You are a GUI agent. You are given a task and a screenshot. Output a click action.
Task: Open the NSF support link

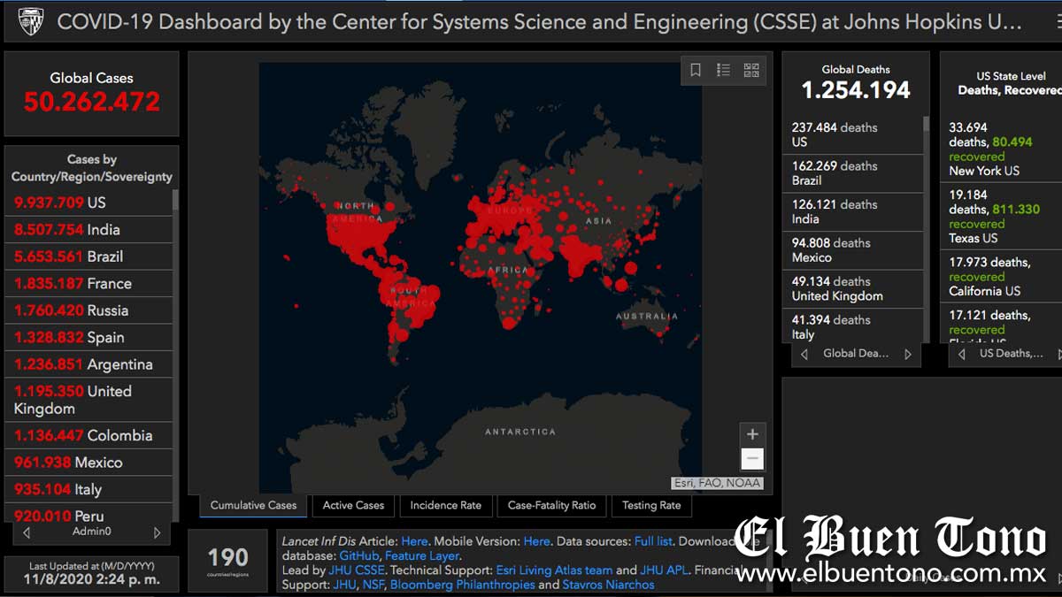point(372,585)
